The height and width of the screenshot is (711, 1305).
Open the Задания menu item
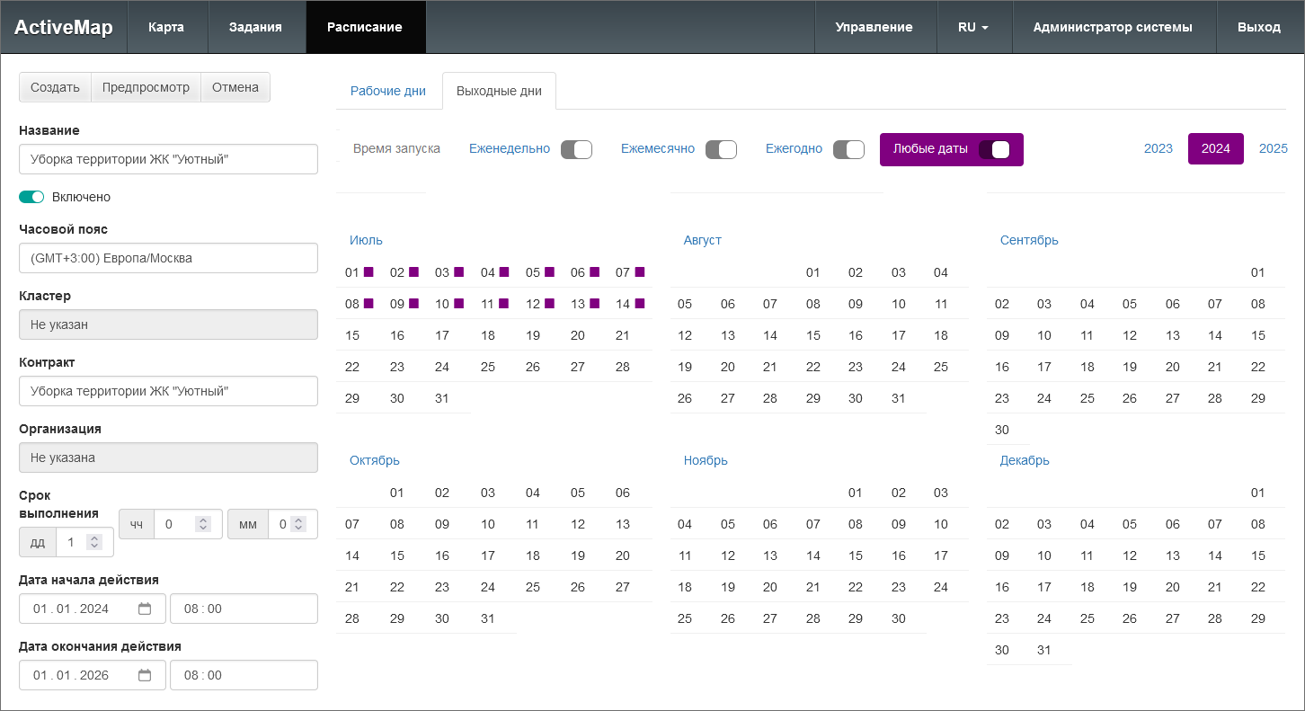[255, 27]
